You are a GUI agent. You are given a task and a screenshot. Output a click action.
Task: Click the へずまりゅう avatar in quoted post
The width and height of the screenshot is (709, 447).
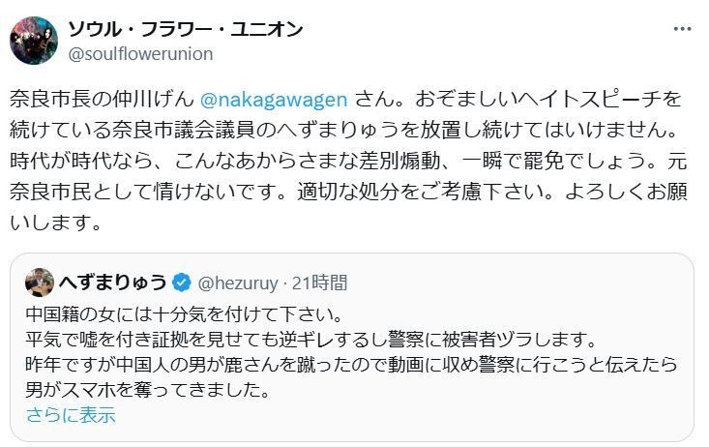point(39,282)
